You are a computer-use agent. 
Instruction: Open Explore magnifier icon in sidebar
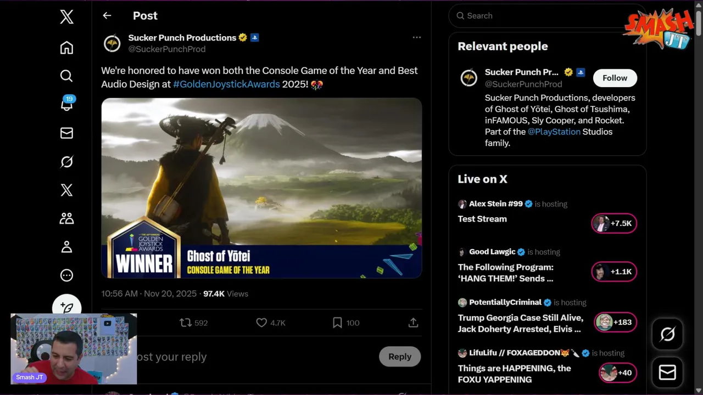[x=66, y=76]
